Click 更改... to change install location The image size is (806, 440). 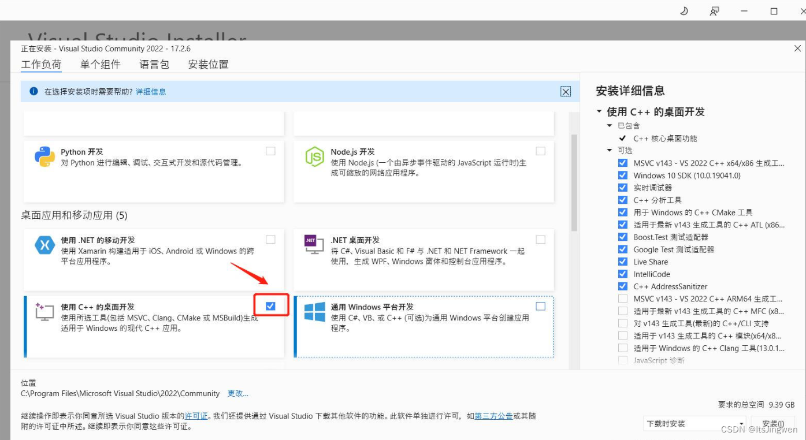[237, 393]
